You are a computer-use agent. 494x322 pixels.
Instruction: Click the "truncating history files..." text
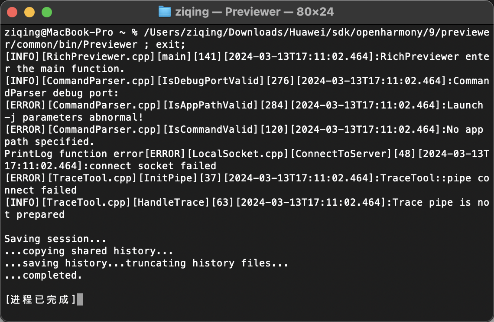(207, 263)
